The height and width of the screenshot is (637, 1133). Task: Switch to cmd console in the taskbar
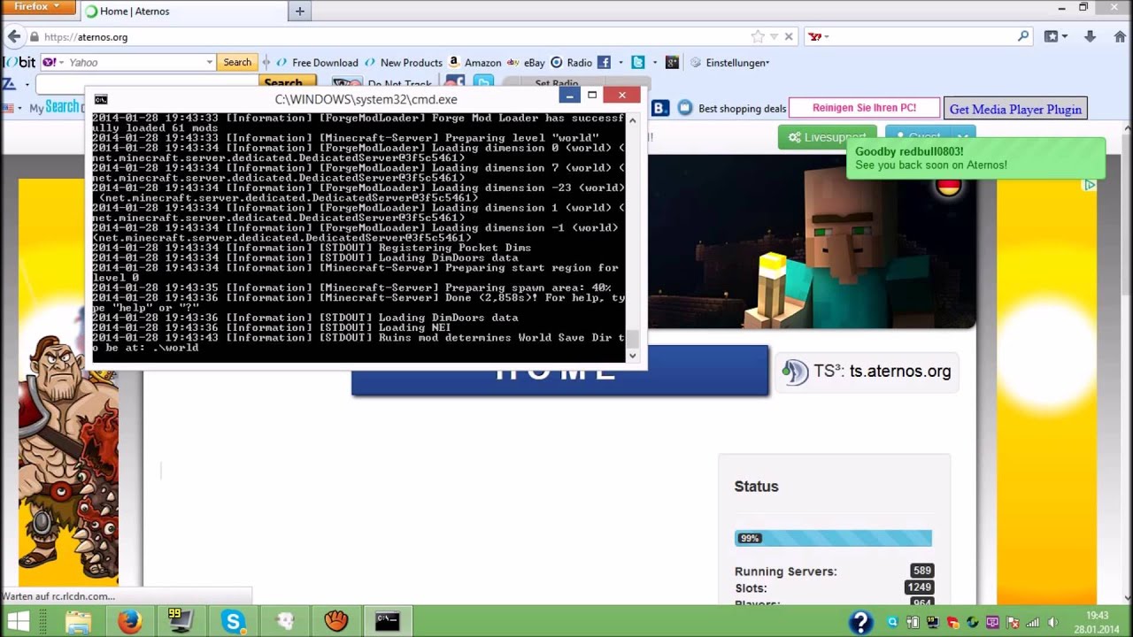387,622
